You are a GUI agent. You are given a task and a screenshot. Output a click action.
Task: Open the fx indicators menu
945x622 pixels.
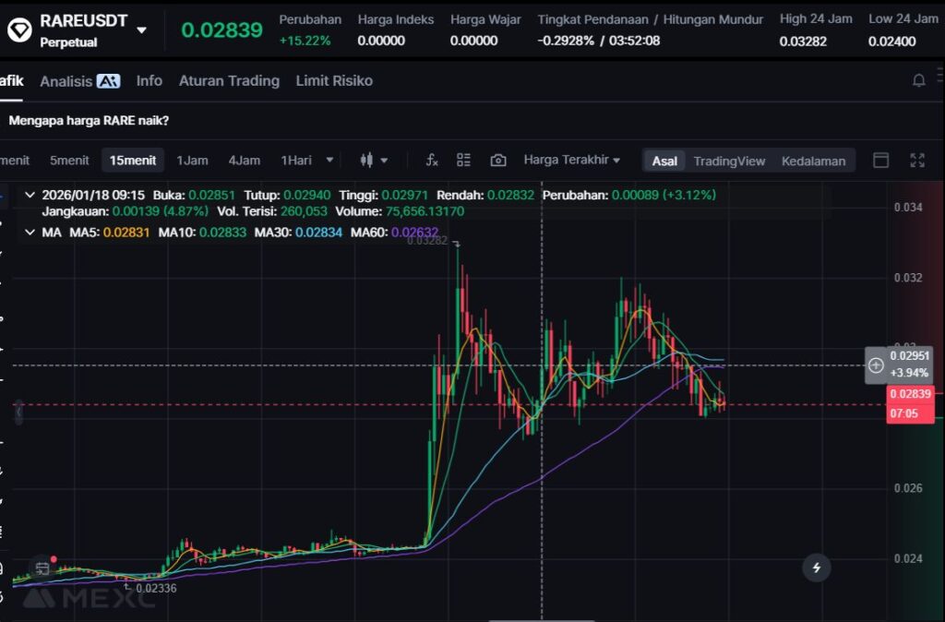pos(431,161)
